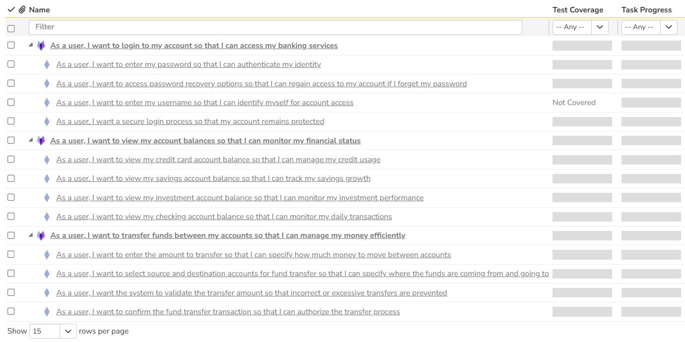Click the Name filter text field
Image resolution: width=685 pixels, height=342 pixels.
(275, 27)
